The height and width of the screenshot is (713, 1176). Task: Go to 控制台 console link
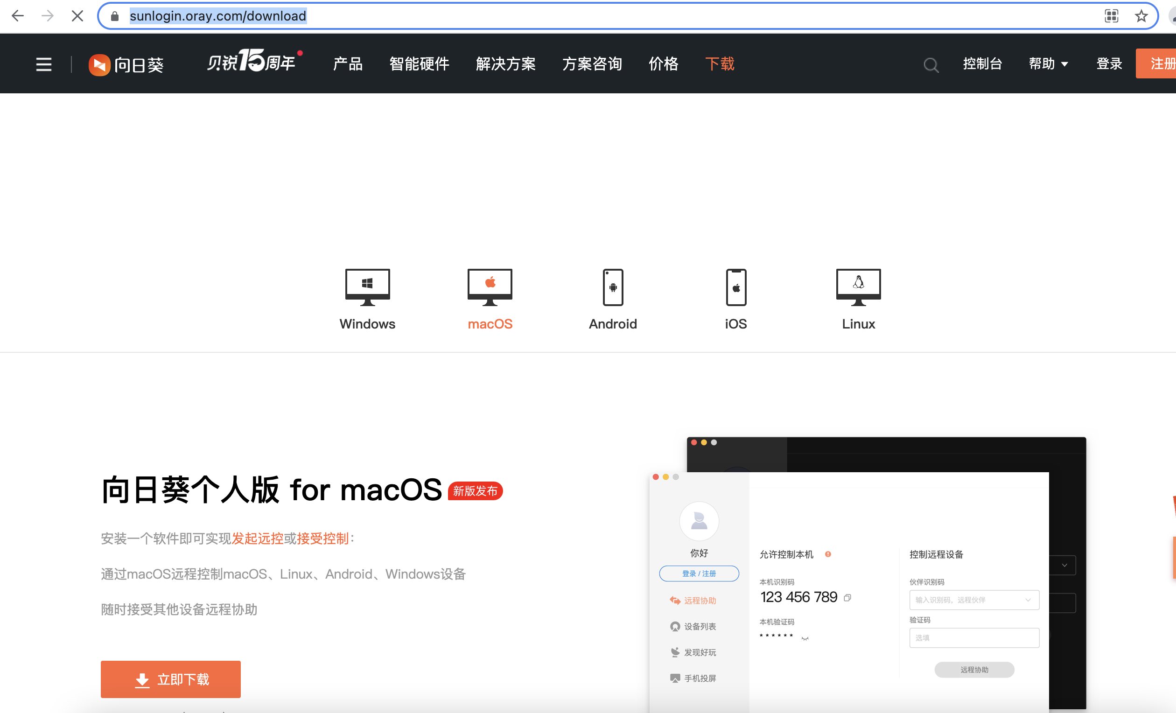[982, 64]
